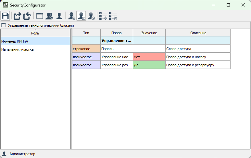Screen dimensions: 251x158
Task: Open the window/application view icon
Action: pos(39,16)
